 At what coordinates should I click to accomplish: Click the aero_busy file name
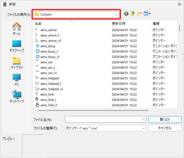click(48, 46)
